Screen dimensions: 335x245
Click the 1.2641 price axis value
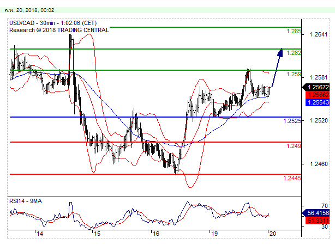pos(319,34)
